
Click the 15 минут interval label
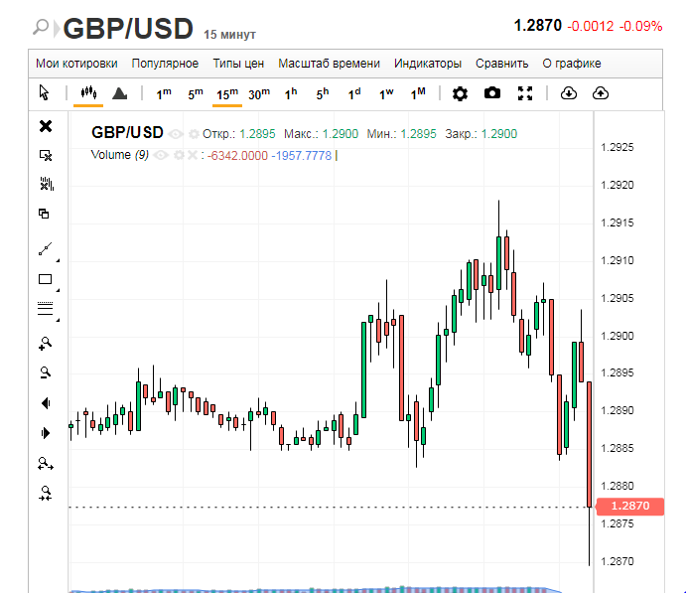click(229, 35)
